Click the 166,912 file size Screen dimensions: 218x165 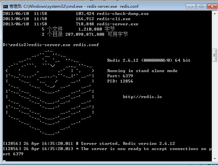click(85, 19)
